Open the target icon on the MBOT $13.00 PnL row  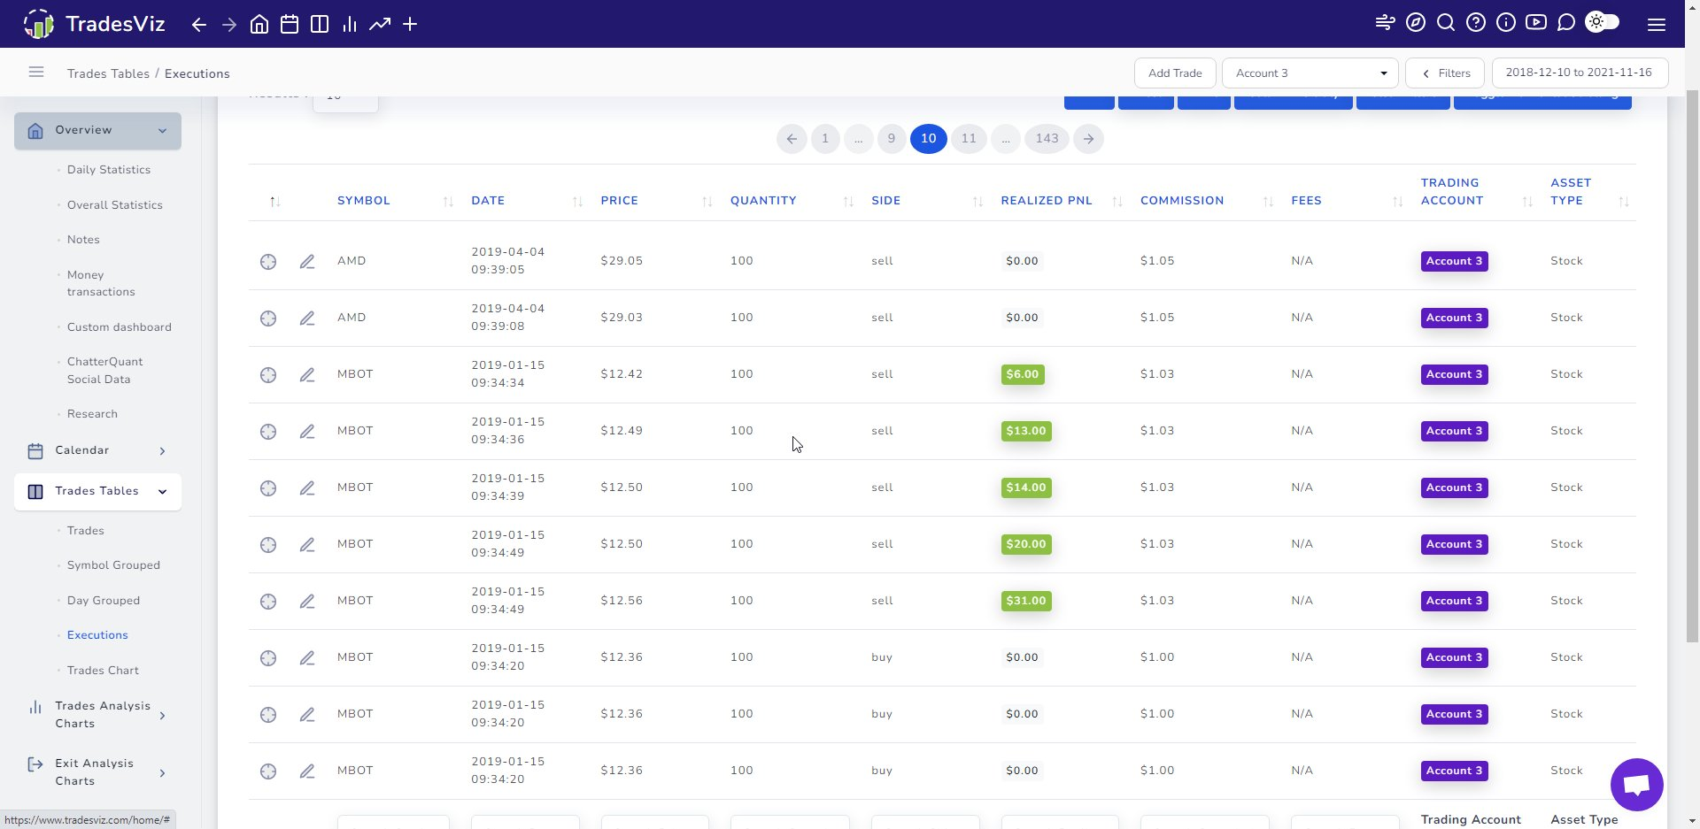click(x=268, y=432)
